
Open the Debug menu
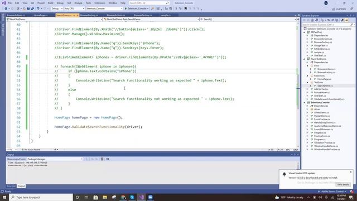(60, 3)
